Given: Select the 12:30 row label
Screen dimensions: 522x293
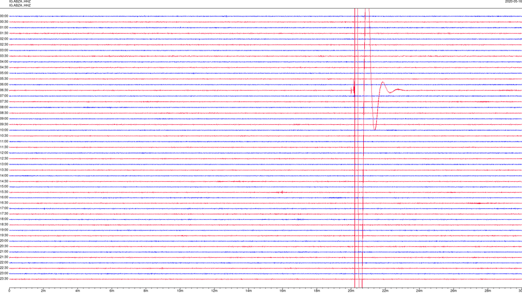Looking at the screenshot, I should pos(4,159).
